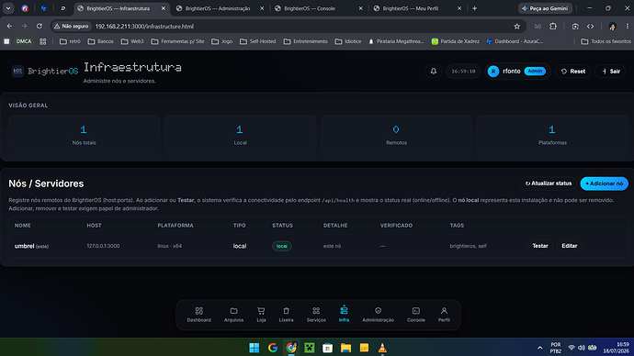This screenshot has width=634, height=356.
Task: Click the BrightierOS logo
Action: click(x=45, y=71)
